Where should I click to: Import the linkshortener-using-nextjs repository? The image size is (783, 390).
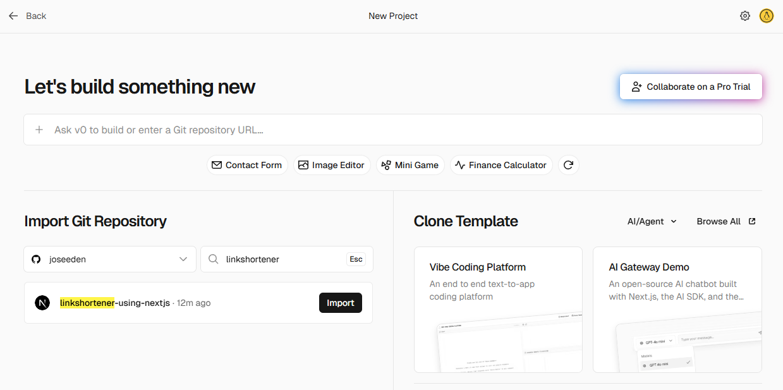coord(341,303)
